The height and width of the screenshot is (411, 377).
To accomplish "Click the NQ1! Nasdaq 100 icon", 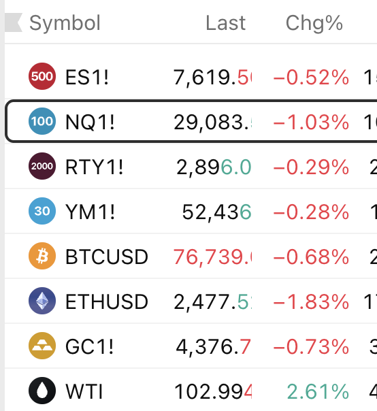I will tap(42, 121).
